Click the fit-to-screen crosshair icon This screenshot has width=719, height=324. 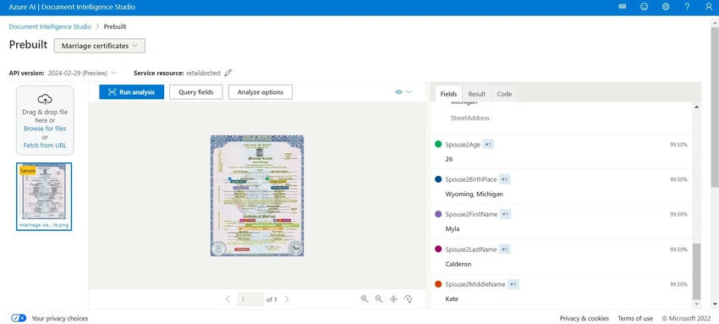pyautogui.click(x=393, y=299)
